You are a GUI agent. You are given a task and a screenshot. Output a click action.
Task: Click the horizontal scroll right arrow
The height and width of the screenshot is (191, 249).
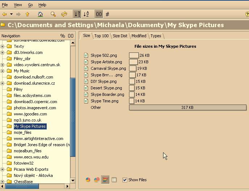point(67,186)
